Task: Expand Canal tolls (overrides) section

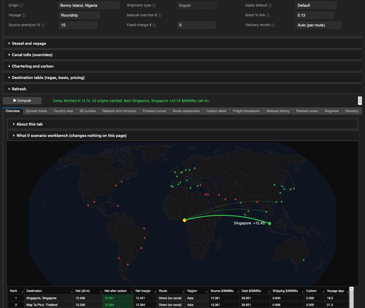Action: [182, 55]
